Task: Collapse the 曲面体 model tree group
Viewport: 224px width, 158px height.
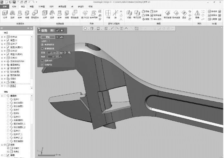Action: pos(2,96)
